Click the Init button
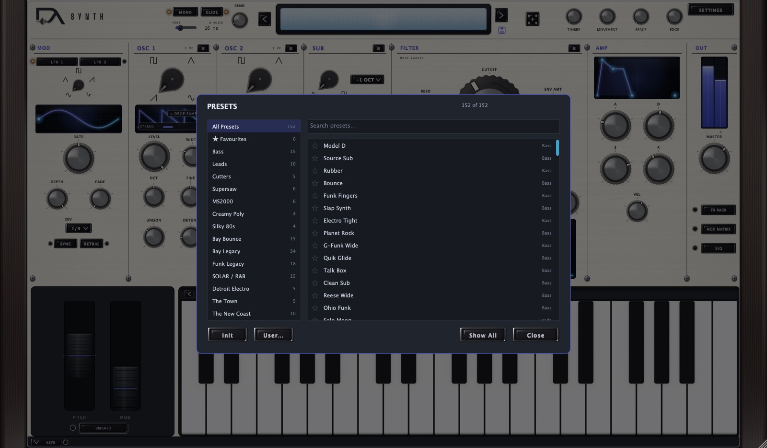 pyautogui.click(x=227, y=335)
